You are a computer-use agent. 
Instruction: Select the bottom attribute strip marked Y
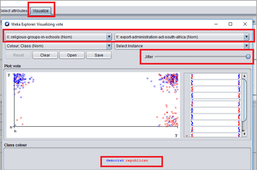(215, 135)
